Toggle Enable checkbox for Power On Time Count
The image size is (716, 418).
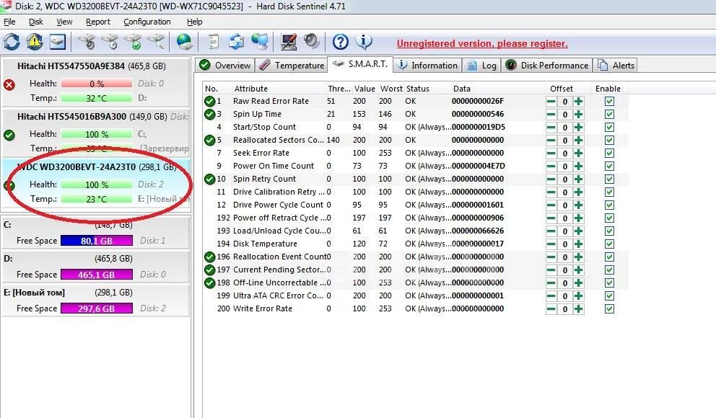(x=609, y=166)
